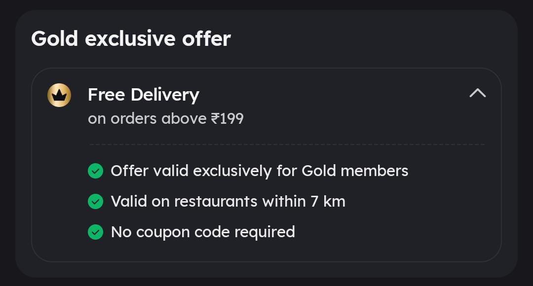Image resolution: width=533 pixels, height=286 pixels.
Task: Click the green check beside restaurants within 7 km
Action: tap(95, 201)
